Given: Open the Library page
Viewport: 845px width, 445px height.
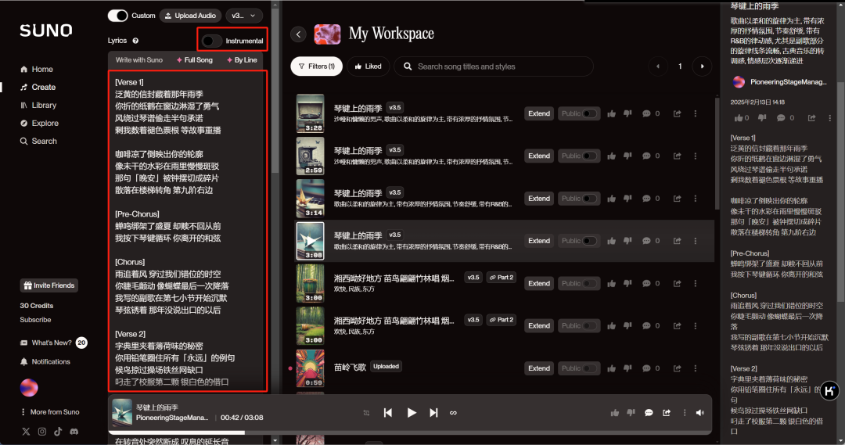Looking at the screenshot, I should coord(38,106).
